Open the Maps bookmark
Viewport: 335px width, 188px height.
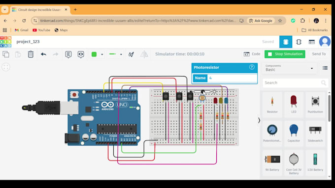pyautogui.click(x=61, y=30)
